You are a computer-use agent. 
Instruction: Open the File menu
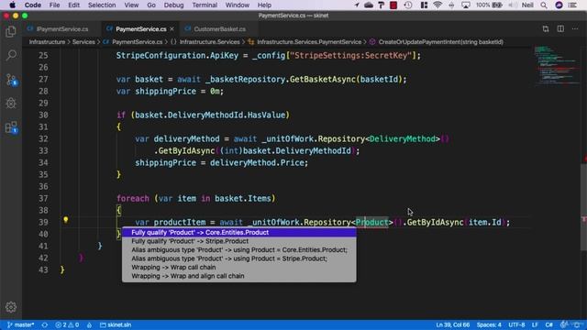[54, 5]
